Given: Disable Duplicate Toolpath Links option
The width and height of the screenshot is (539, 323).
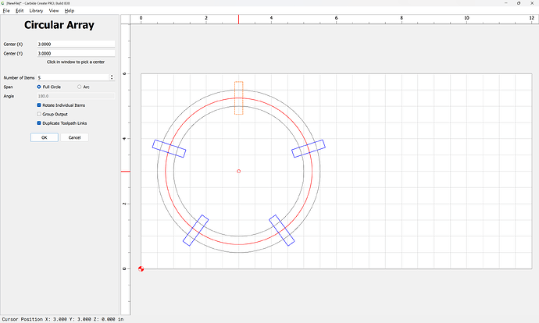Looking at the screenshot, I should [x=39, y=122].
